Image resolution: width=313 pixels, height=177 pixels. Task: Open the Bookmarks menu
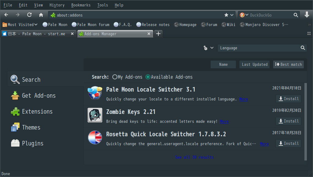tap(81, 5)
